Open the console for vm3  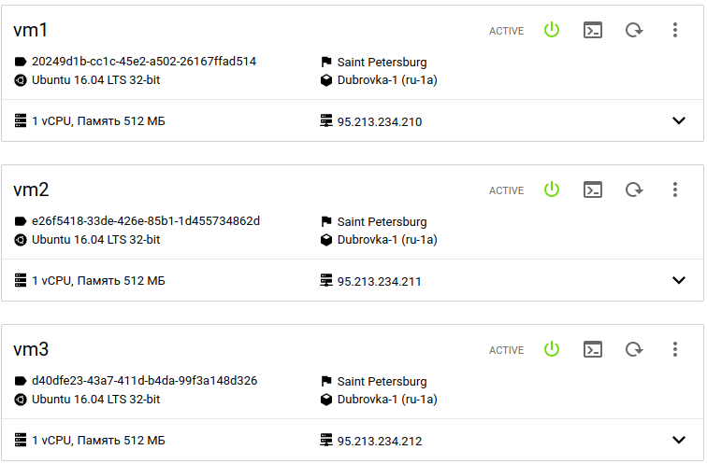point(592,349)
